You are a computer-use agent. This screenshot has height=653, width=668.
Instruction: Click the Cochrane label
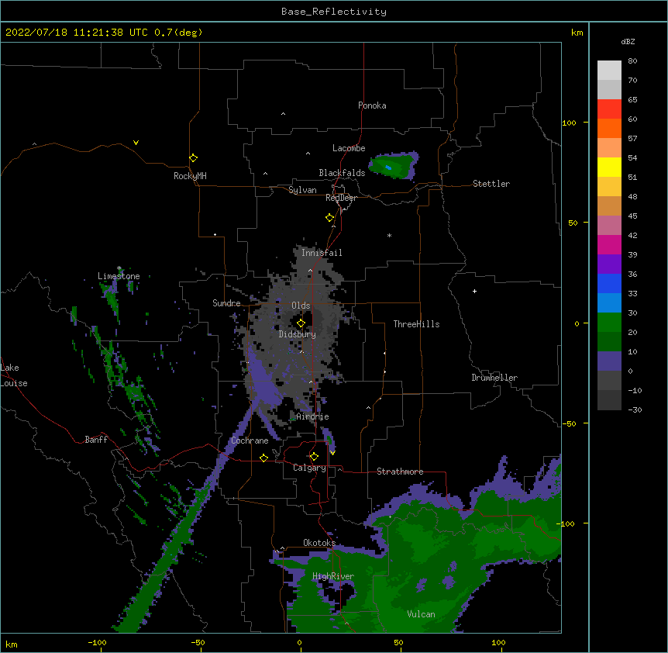tap(250, 441)
